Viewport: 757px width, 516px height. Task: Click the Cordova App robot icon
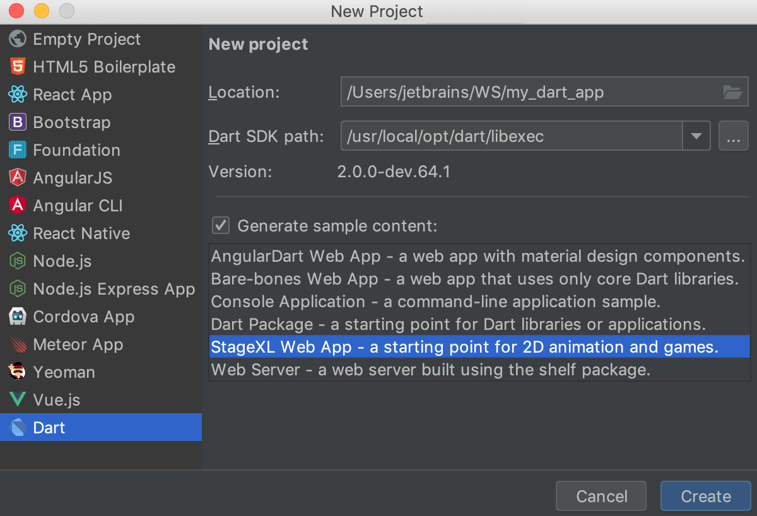click(18, 317)
